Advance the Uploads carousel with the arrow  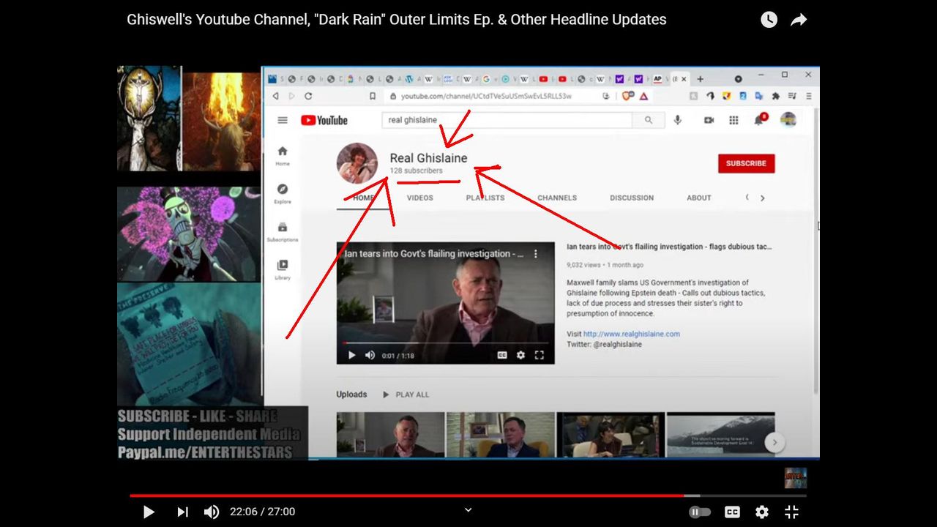point(774,442)
